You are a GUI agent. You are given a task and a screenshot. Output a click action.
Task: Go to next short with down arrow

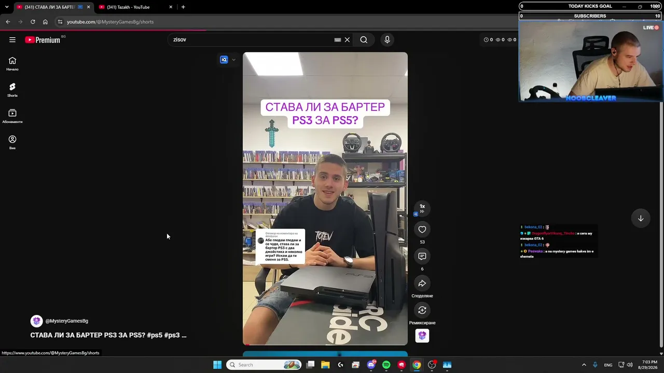(x=641, y=218)
